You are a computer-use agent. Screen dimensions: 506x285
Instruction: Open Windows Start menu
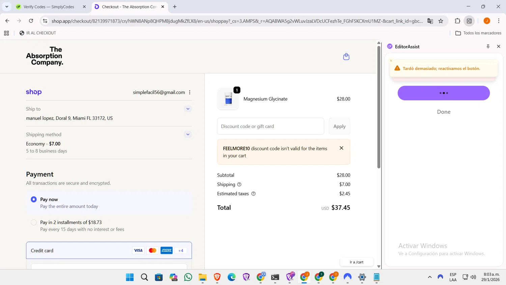(x=130, y=277)
